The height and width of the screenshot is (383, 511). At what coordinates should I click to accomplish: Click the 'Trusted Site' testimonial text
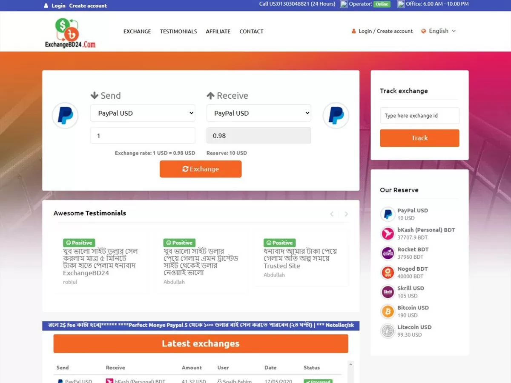click(282, 266)
